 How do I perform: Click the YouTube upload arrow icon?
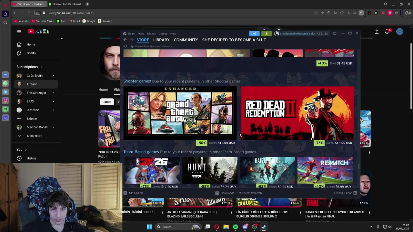377,32
